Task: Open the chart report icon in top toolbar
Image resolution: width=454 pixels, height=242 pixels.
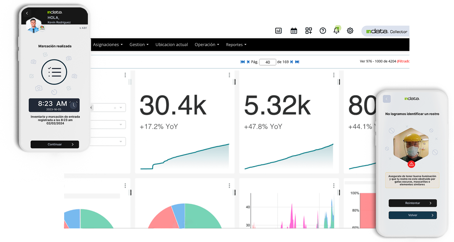Action: pos(278,31)
